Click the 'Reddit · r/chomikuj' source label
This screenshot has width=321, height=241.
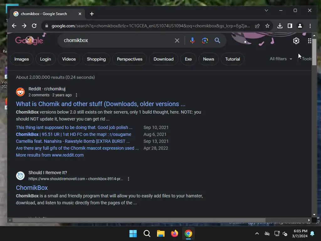coord(47,89)
